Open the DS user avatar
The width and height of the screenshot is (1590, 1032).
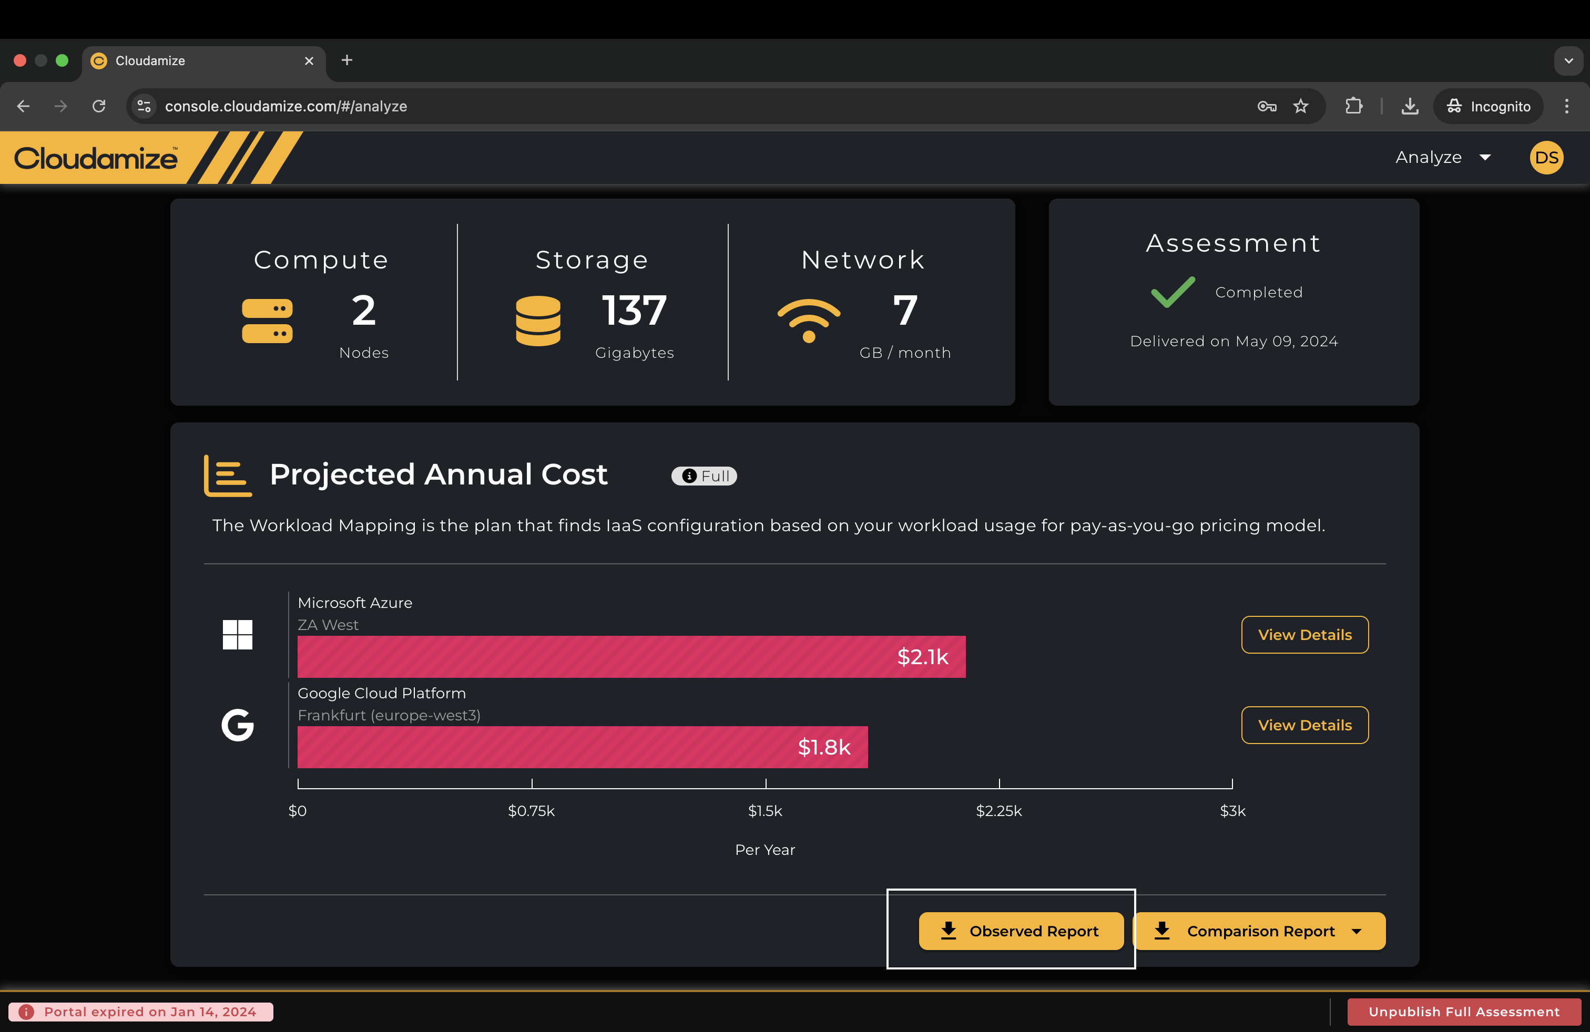click(1546, 158)
